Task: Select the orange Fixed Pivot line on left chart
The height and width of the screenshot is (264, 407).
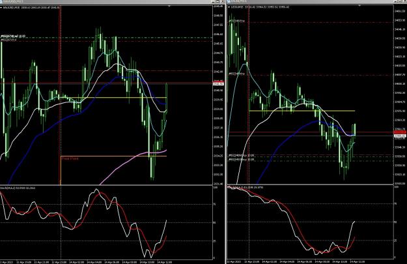Action: (x=114, y=156)
